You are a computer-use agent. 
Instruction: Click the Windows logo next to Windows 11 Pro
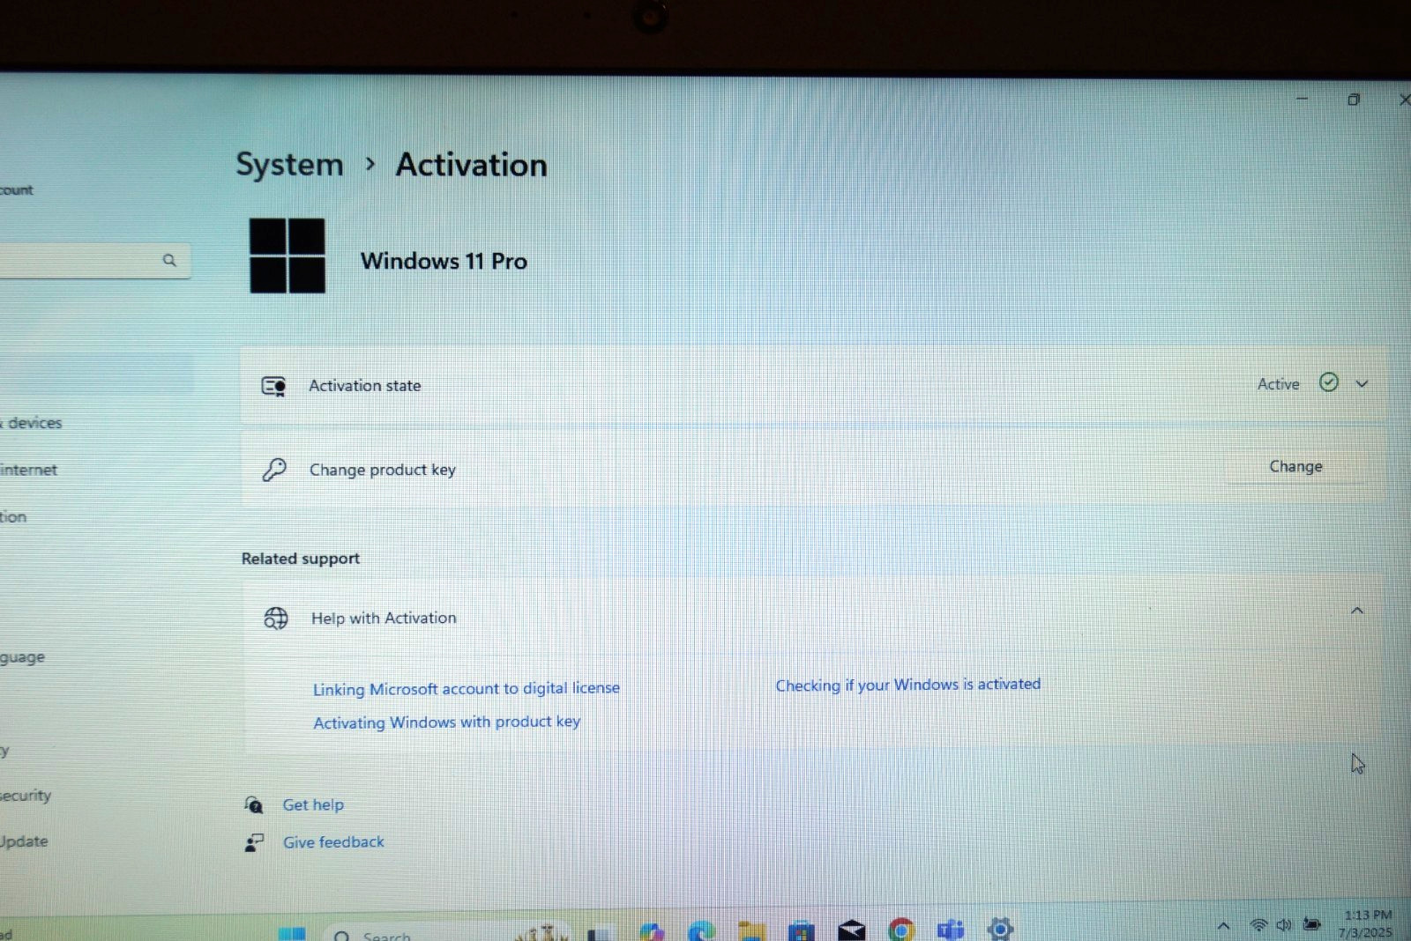(x=287, y=256)
